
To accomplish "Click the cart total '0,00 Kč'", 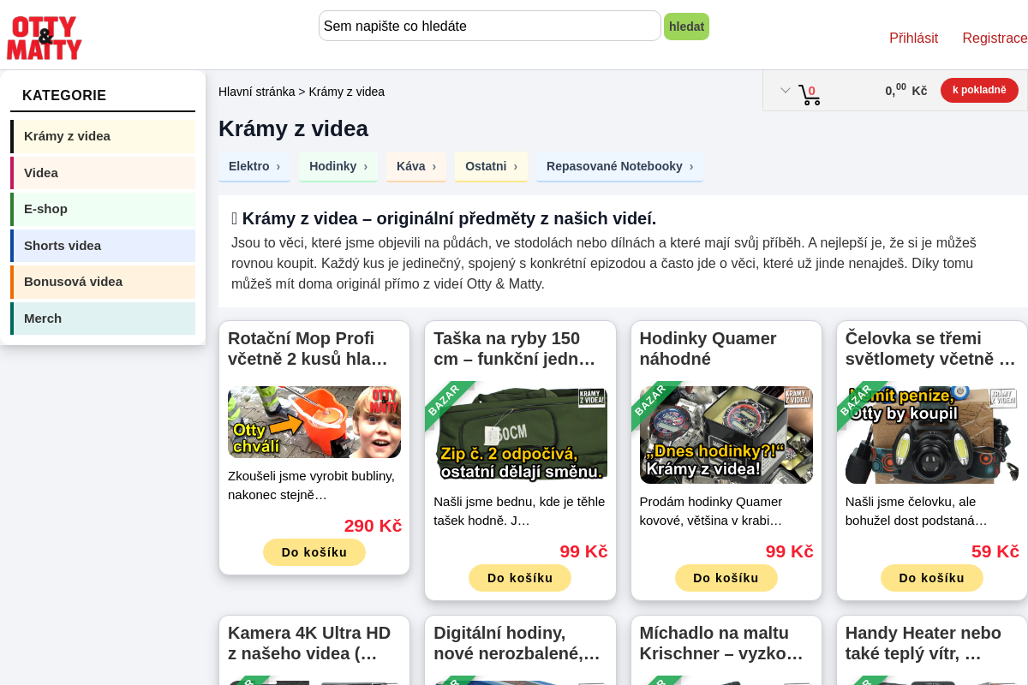I will click(x=905, y=90).
